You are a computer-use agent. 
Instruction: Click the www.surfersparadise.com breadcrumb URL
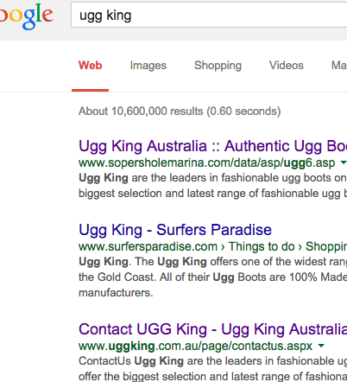click(148, 246)
